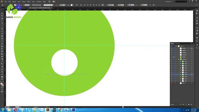Open the stroke weight dropdown arrow
199x112 pixels.
[x=30, y=5]
